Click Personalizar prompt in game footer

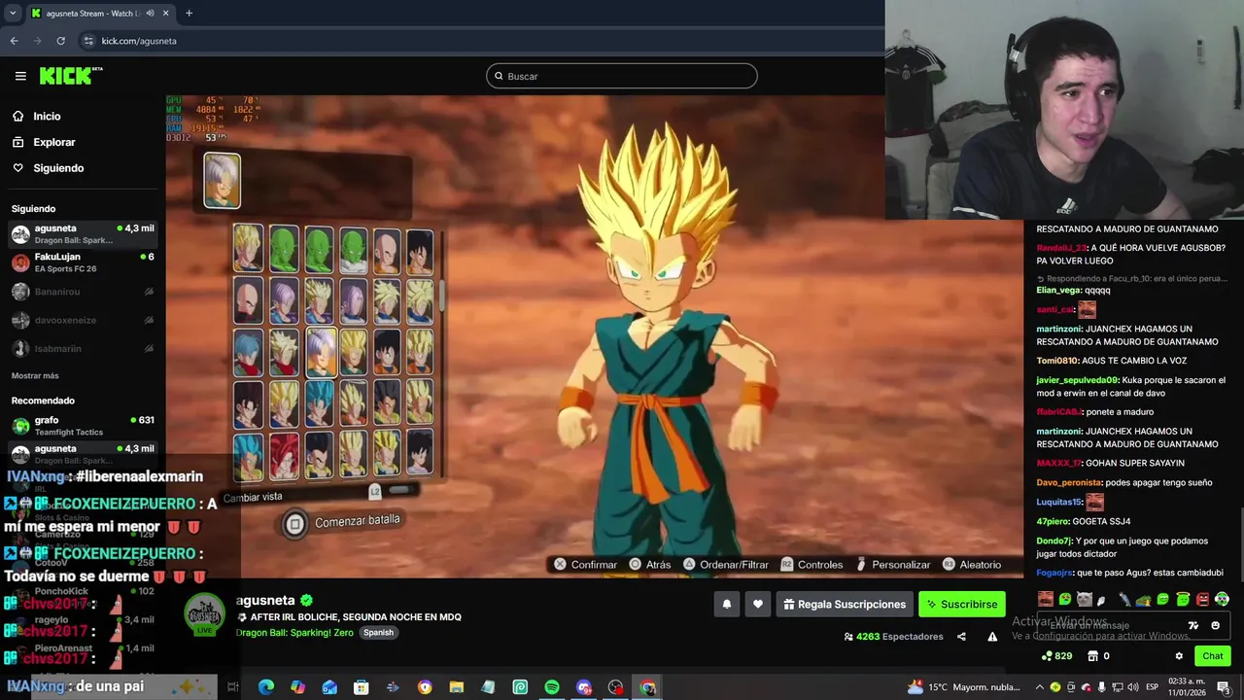[x=892, y=564]
